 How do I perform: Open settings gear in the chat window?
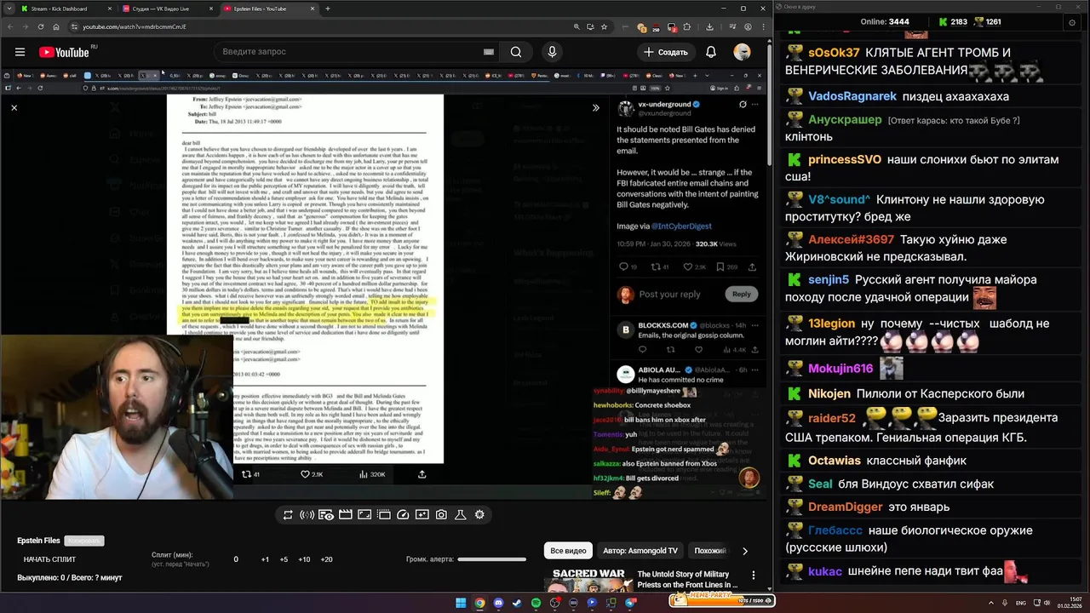(1072, 22)
